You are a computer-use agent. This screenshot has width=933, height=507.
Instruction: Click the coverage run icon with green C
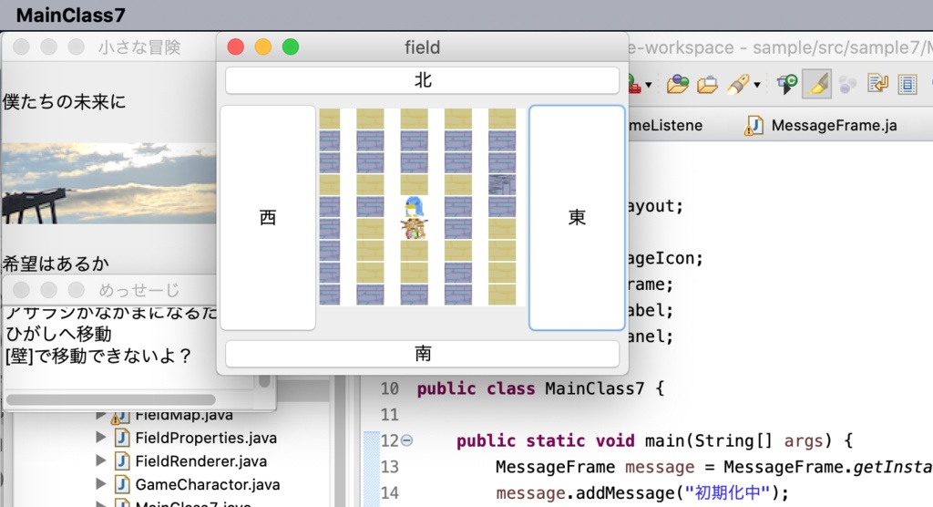coord(787,85)
